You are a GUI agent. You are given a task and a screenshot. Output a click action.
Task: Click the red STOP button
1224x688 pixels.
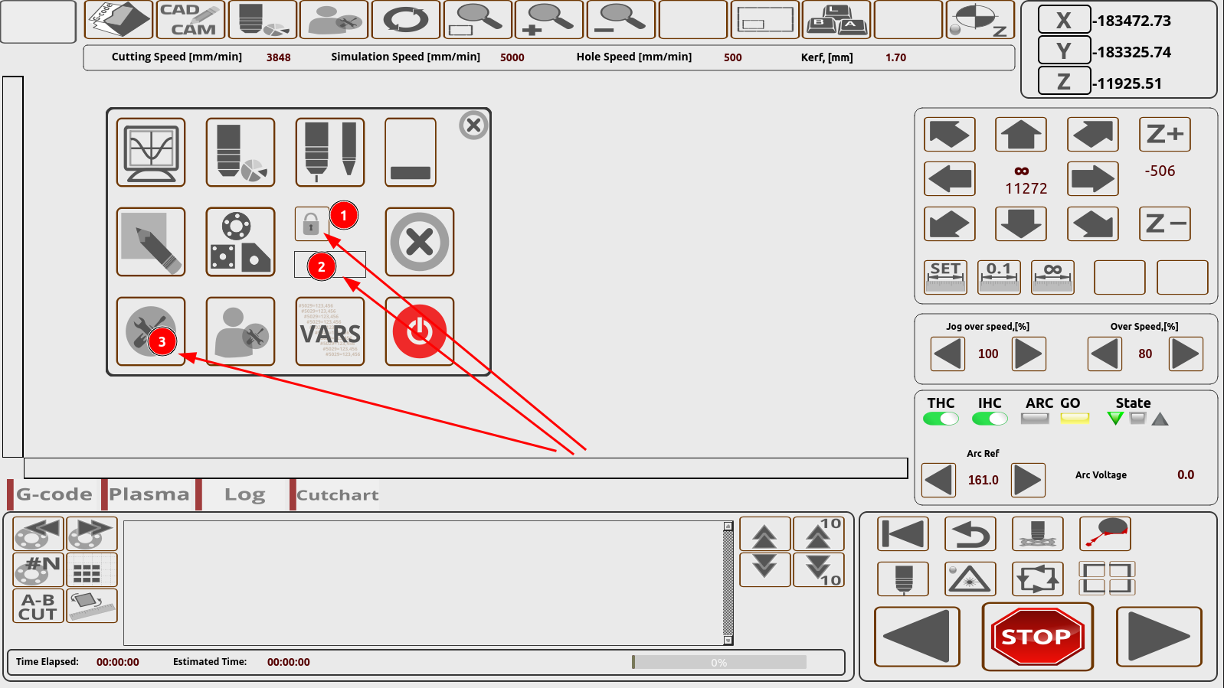point(1038,637)
